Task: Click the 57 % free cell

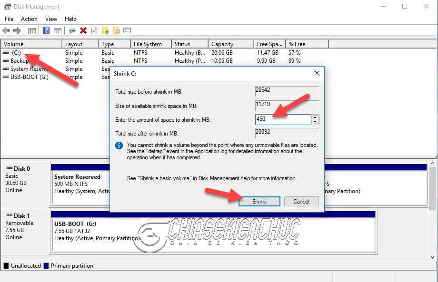Action: pos(294,53)
